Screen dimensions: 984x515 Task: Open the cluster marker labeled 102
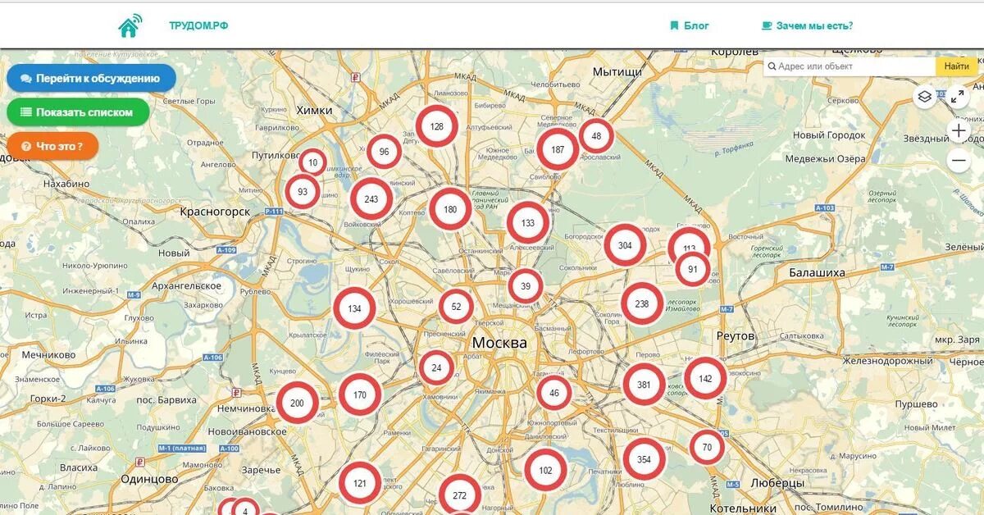545,470
